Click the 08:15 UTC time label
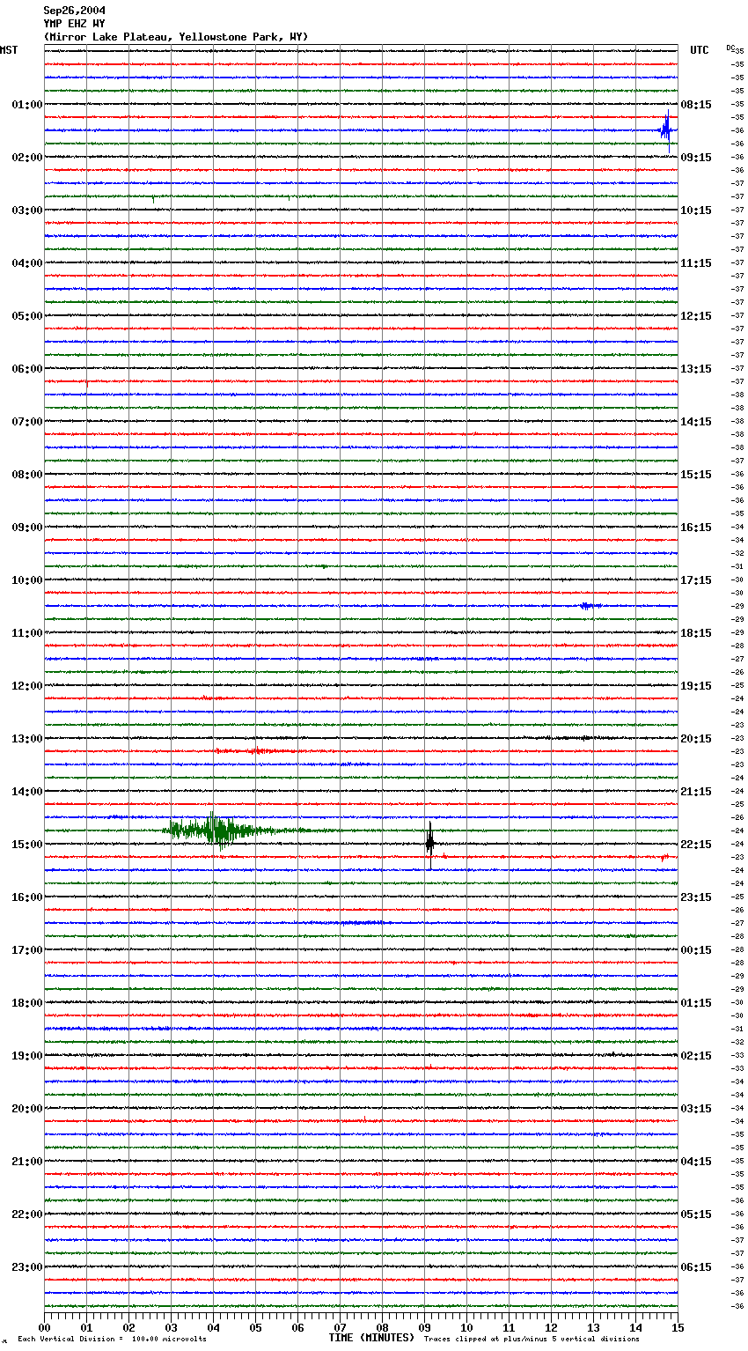748x1351 pixels. [x=696, y=105]
